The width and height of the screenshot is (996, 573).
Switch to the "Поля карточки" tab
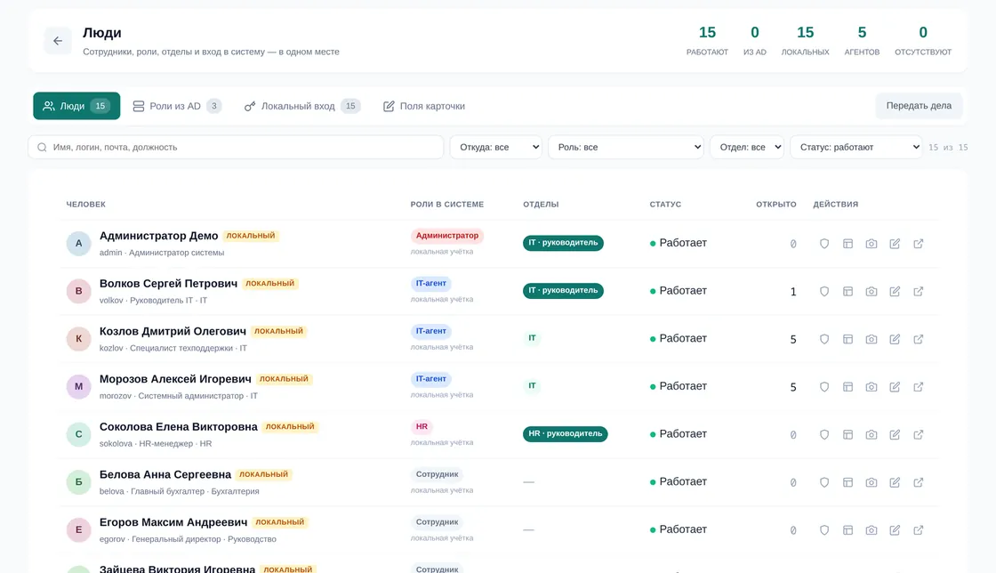click(423, 106)
